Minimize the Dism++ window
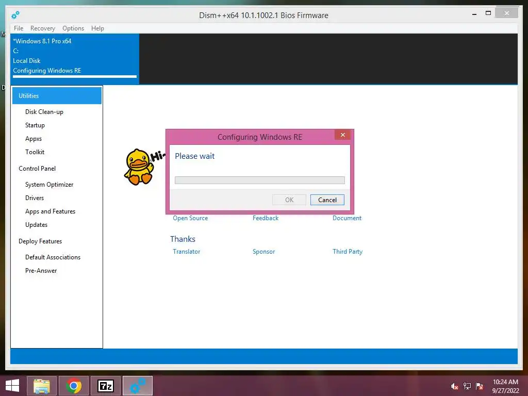This screenshot has width=528, height=396. 474,14
